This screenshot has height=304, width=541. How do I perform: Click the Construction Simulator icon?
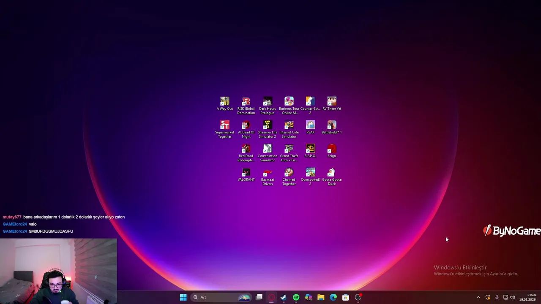(x=268, y=153)
